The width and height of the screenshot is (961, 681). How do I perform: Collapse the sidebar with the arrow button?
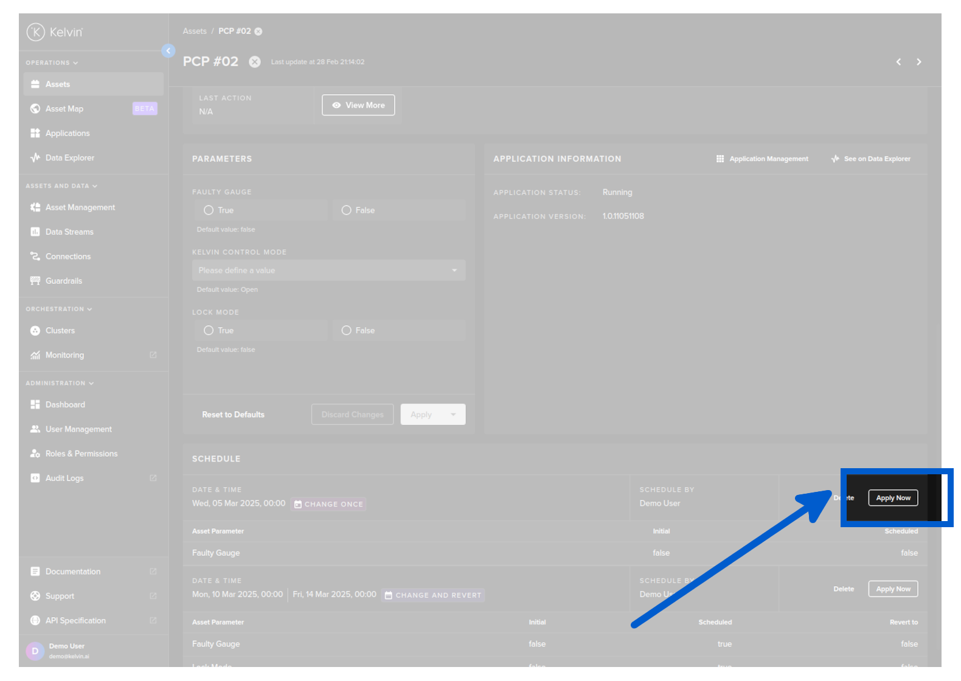pyautogui.click(x=168, y=51)
